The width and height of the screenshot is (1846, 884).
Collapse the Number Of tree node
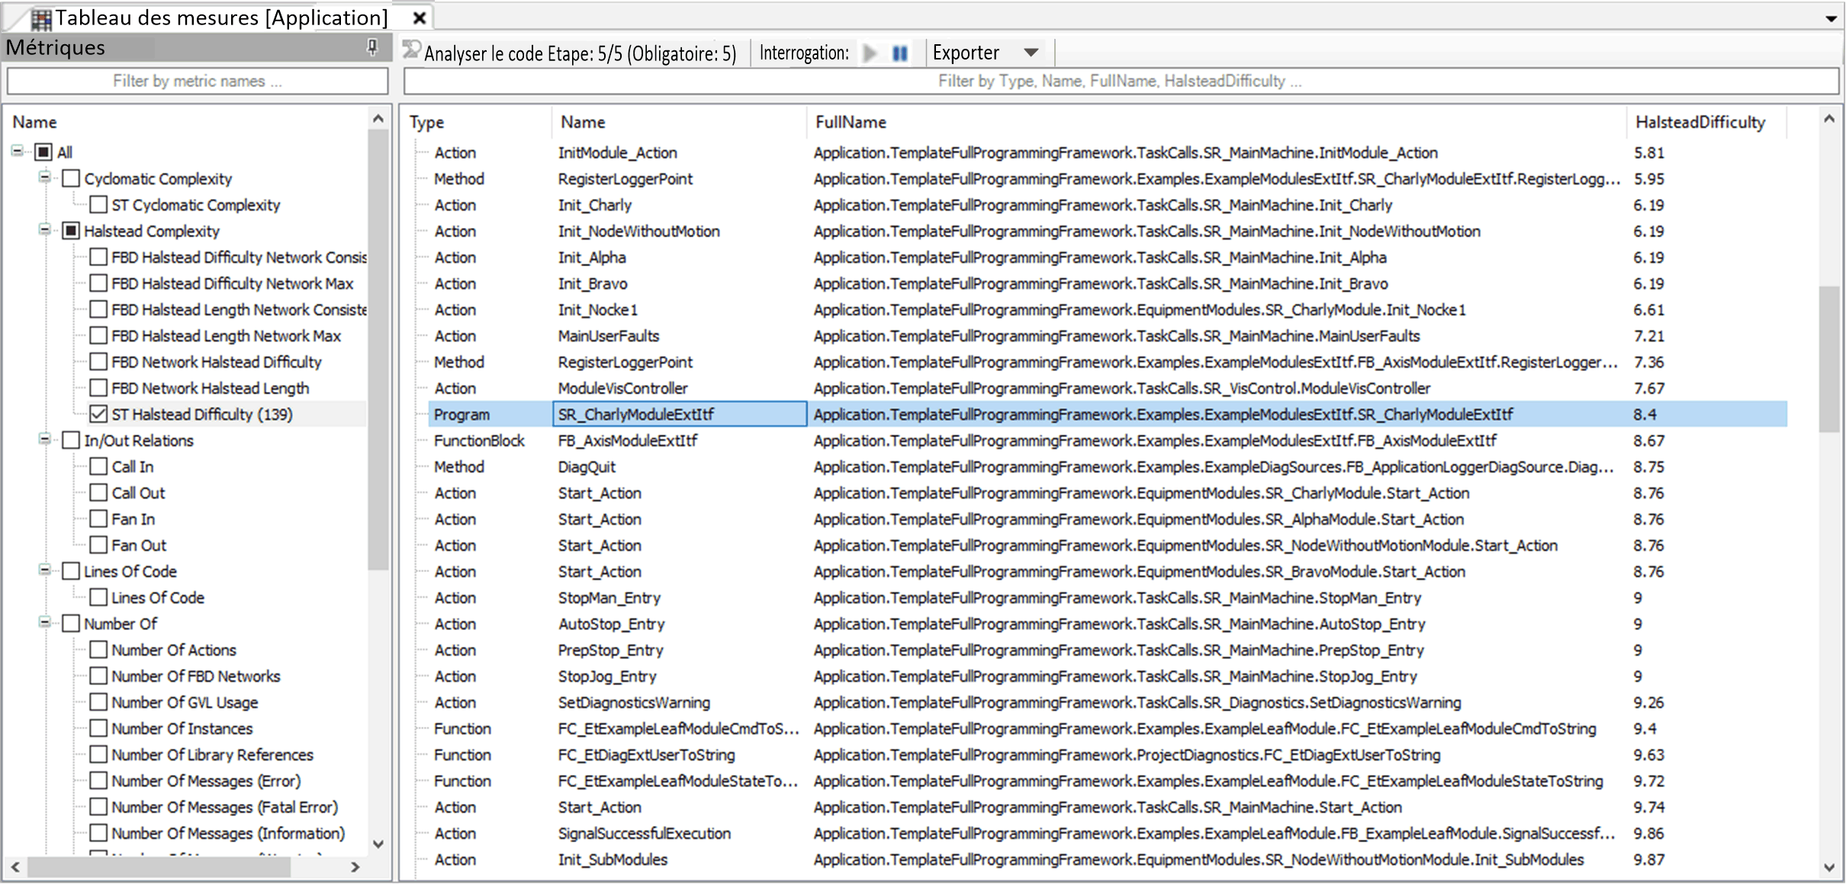44,623
